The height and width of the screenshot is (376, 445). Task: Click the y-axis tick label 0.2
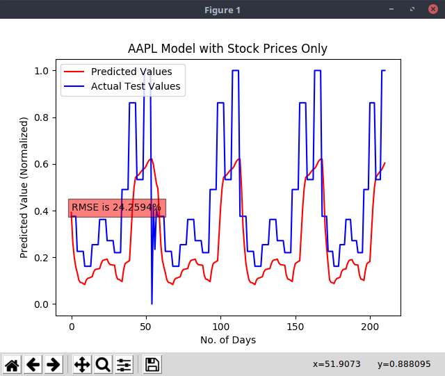pos(41,258)
